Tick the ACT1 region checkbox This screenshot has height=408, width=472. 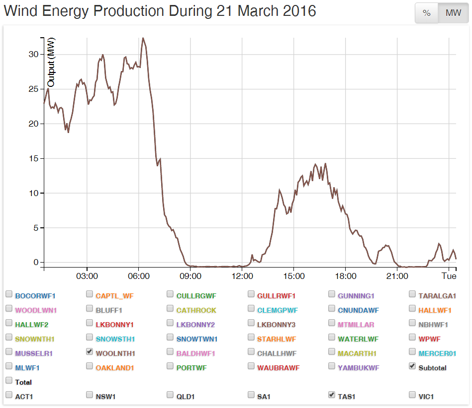coord(9,395)
